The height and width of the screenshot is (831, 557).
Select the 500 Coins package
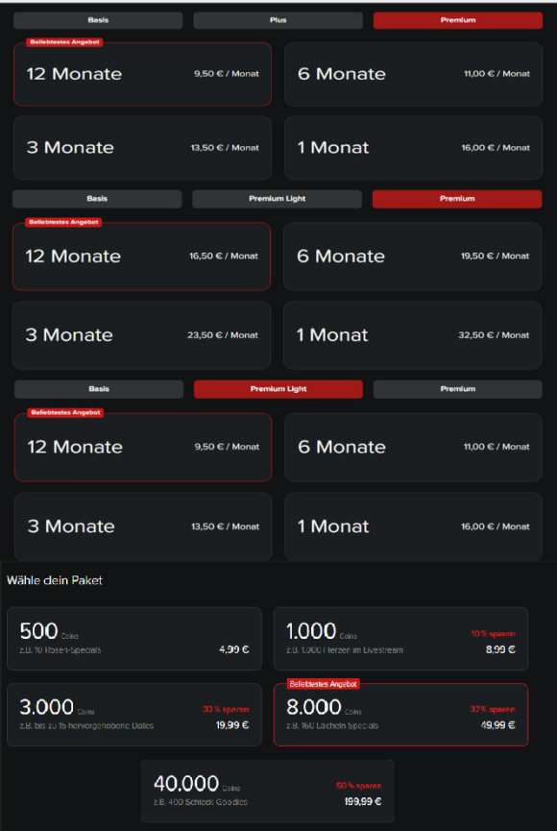coord(134,639)
